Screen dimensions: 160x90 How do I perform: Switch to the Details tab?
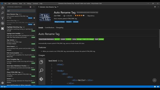tap(41, 27)
